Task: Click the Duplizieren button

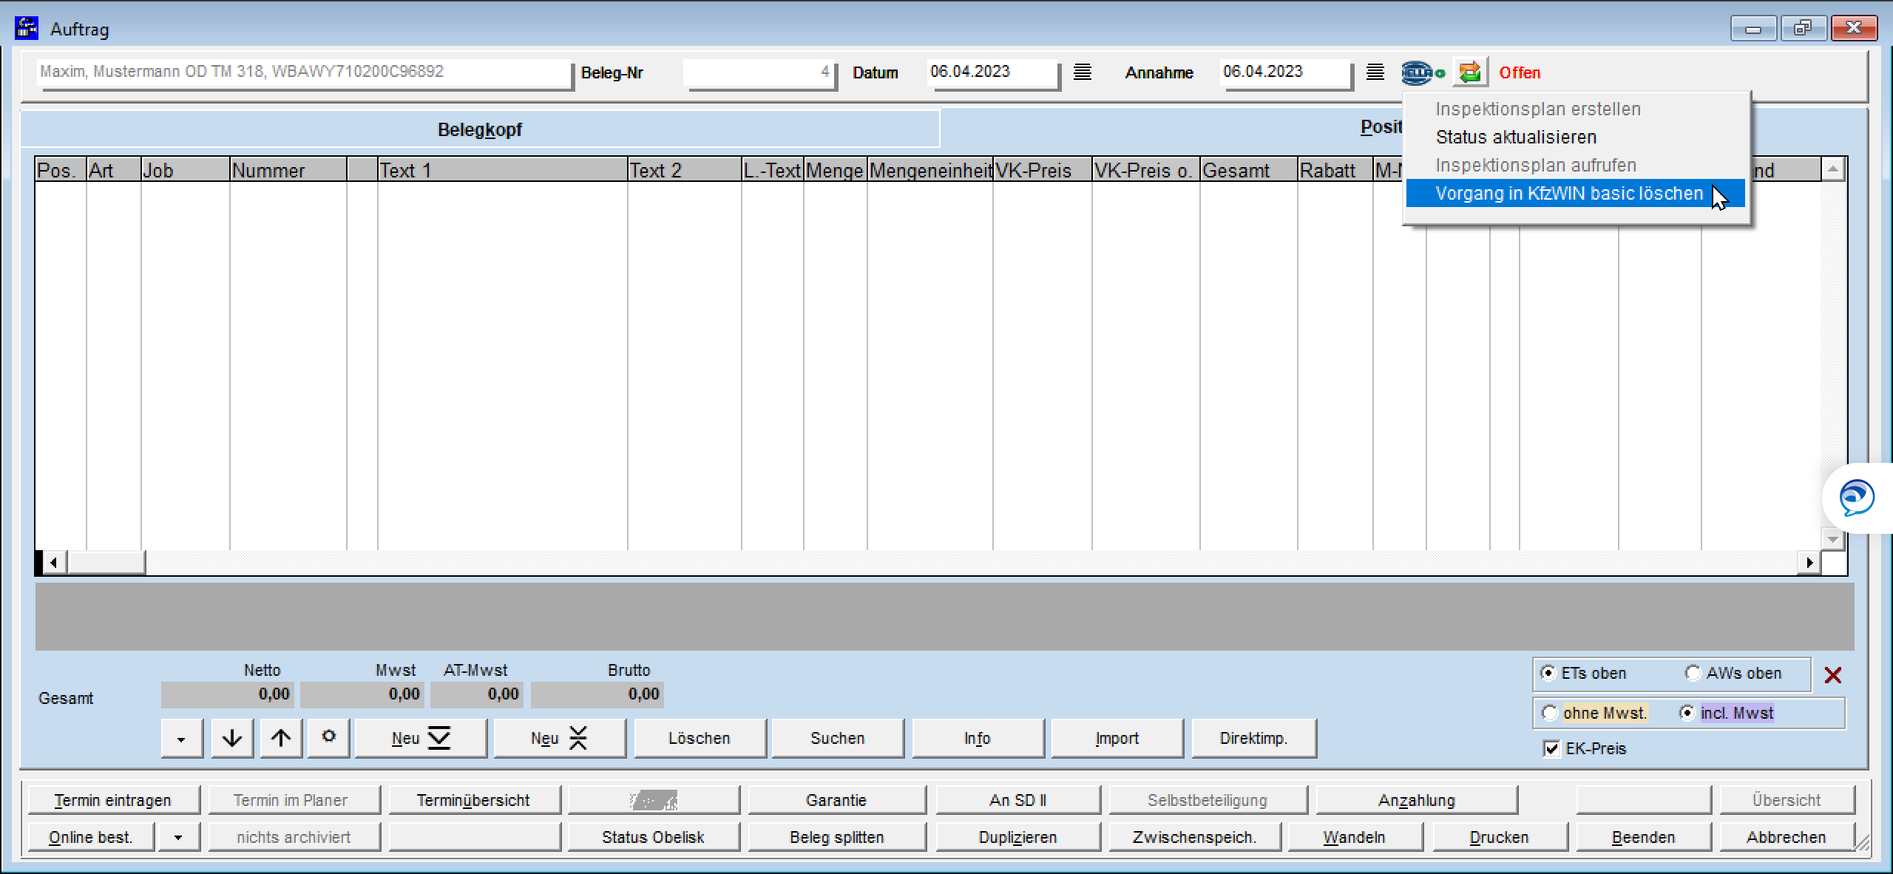Action: [x=1018, y=837]
